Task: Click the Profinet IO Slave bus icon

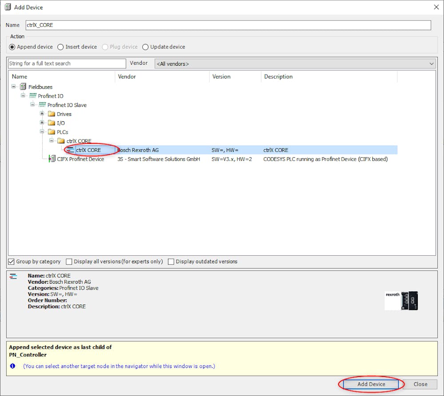Action: coord(42,105)
